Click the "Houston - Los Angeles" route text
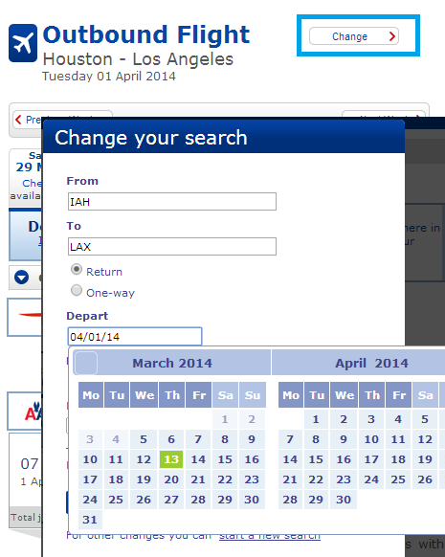Viewport: 445px width, 557px height. [138, 59]
